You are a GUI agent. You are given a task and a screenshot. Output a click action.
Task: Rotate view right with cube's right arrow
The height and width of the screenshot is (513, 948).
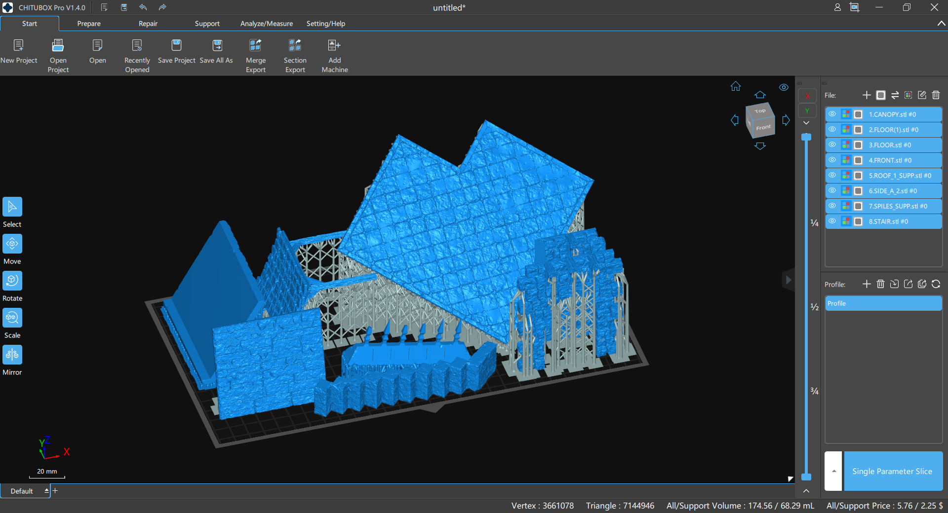coord(786,120)
